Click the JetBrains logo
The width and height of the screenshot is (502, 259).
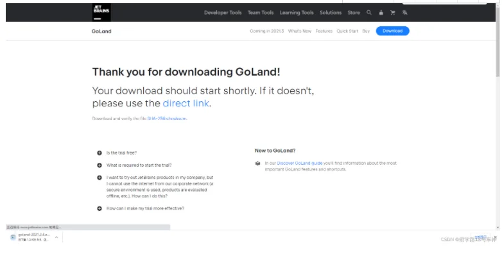[x=101, y=12]
